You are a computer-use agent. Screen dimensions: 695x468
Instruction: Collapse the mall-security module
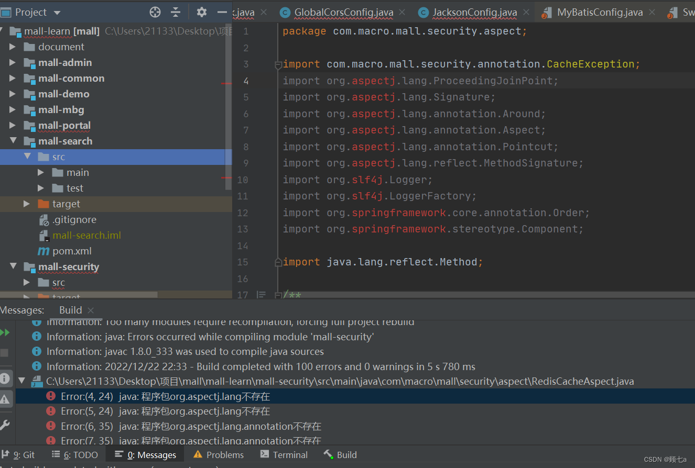pyautogui.click(x=13, y=266)
